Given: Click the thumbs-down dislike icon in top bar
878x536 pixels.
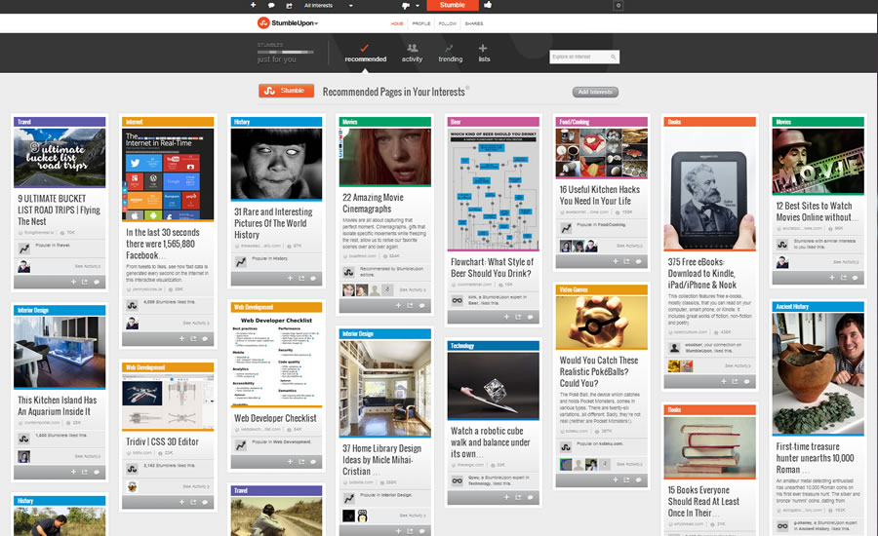Looking at the screenshot, I should click(x=405, y=5).
